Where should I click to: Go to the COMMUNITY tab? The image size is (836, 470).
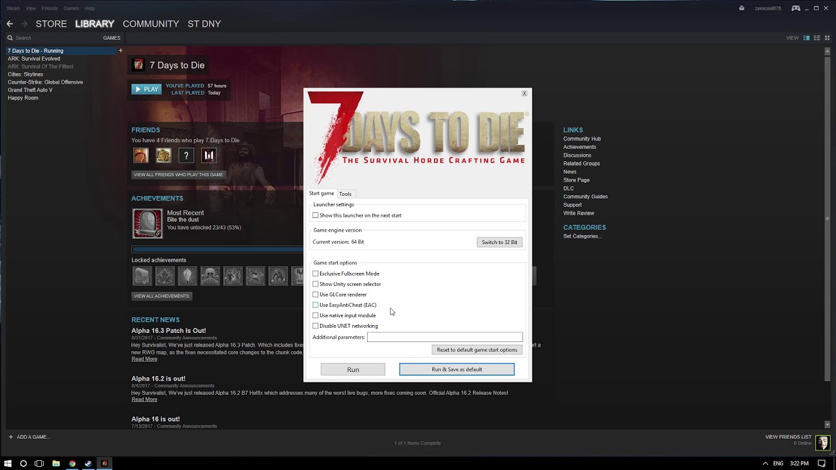(x=151, y=24)
